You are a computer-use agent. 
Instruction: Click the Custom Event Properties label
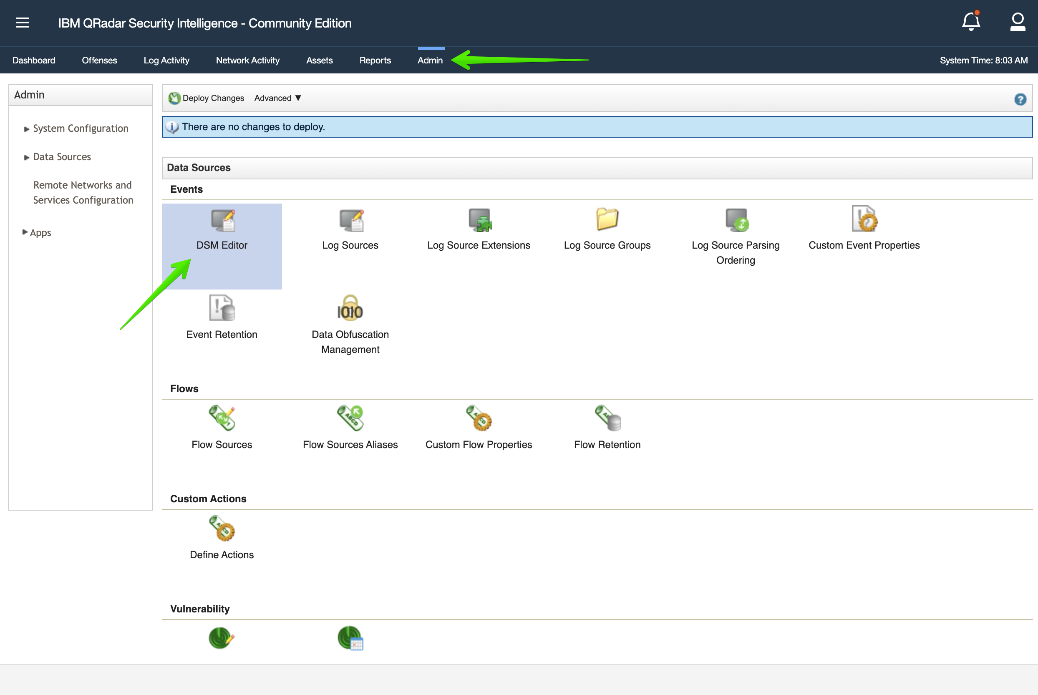[x=864, y=245]
